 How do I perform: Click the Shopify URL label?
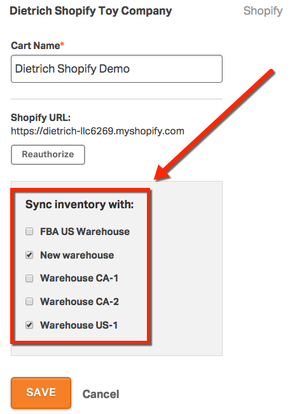(41, 117)
